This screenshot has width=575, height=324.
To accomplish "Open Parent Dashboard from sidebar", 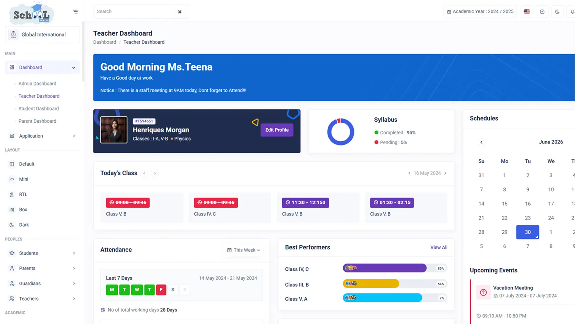I will click(37, 121).
